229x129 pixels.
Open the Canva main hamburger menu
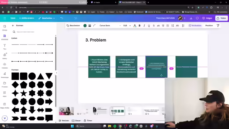pos(5,18)
